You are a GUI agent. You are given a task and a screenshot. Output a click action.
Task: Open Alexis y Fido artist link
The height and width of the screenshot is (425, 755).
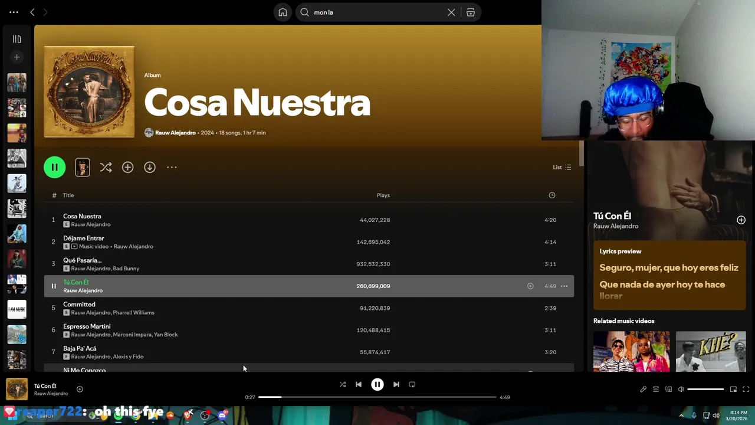(129, 357)
